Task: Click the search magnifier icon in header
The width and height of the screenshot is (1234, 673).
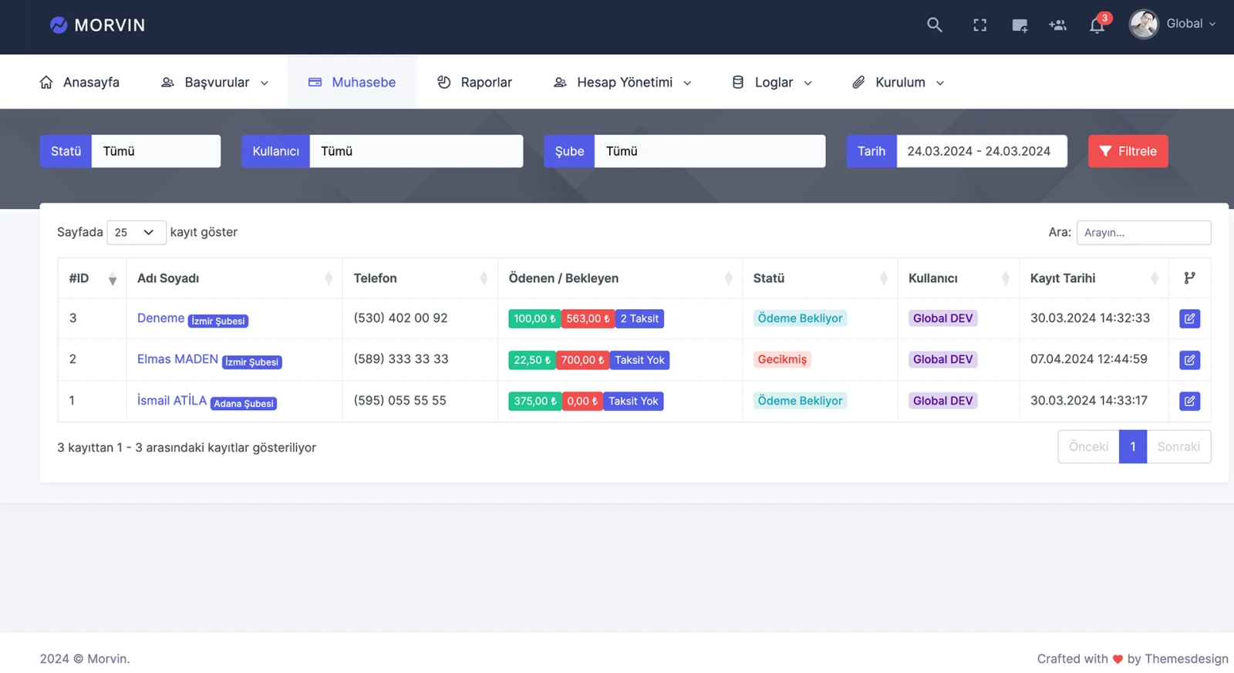Action: coord(934,25)
